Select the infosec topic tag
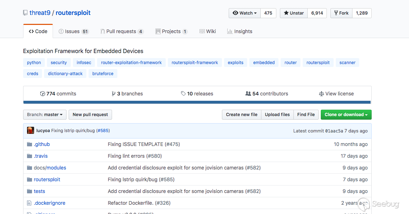The height and width of the screenshot is (214, 409). (84, 63)
